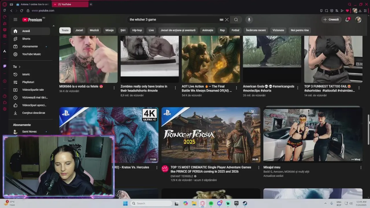Open the Mixajul meu mix thumbnail
Viewport: 370px width, 208px height.
tap(313, 135)
